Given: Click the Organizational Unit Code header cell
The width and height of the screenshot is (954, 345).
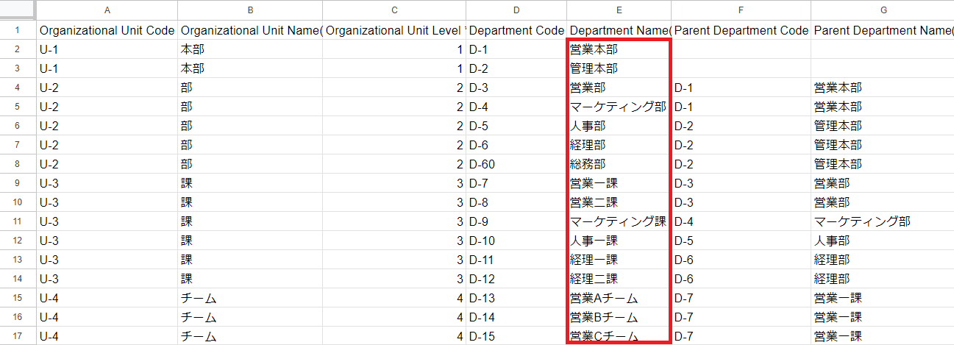Looking at the screenshot, I should click(x=107, y=31).
